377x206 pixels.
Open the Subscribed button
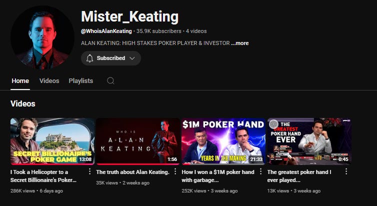point(111,58)
